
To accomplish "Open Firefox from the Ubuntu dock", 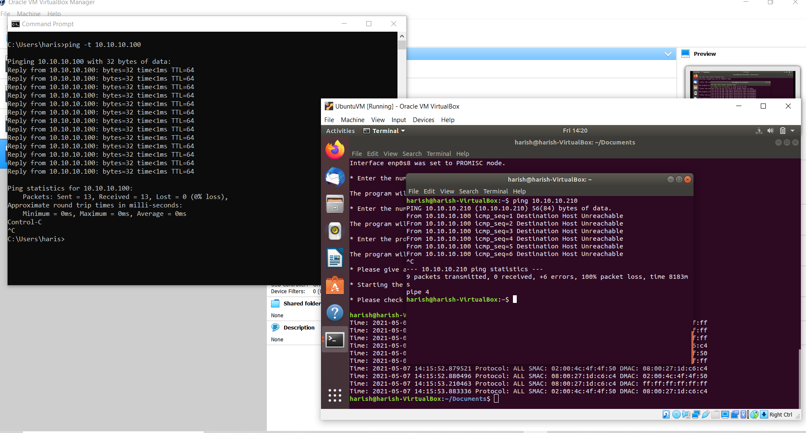I will click(335, 150).
